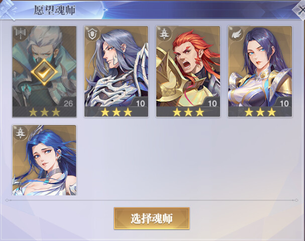This screenshot has height=241, width=305.
Task: Click the wing class icon on purple-haired card
Action: coord(235,34)
